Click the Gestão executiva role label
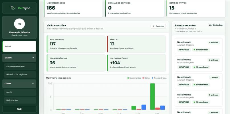The image size is (230, 114). point(19,35)
